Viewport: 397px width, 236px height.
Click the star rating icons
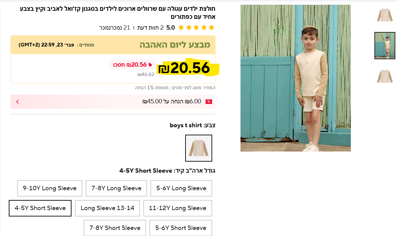tap(196, 28)
